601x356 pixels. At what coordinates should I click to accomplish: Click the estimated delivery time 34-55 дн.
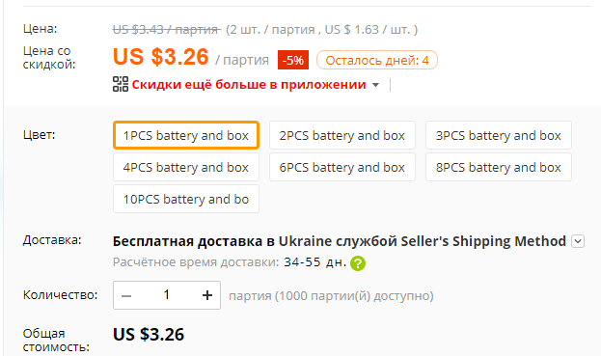pos(314,262)
